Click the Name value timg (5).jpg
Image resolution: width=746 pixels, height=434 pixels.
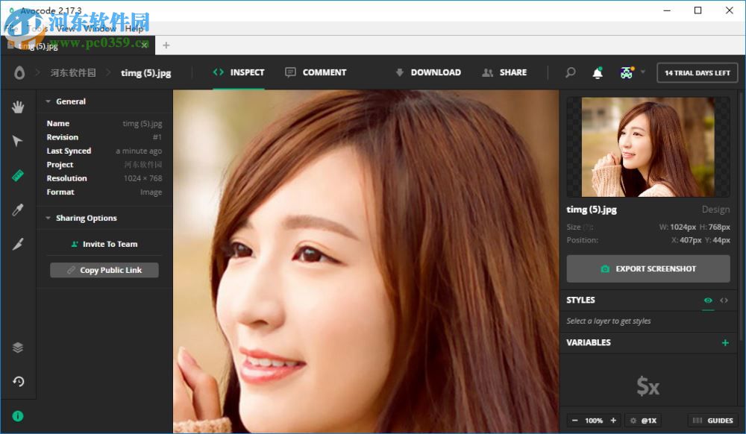[142, 124]
